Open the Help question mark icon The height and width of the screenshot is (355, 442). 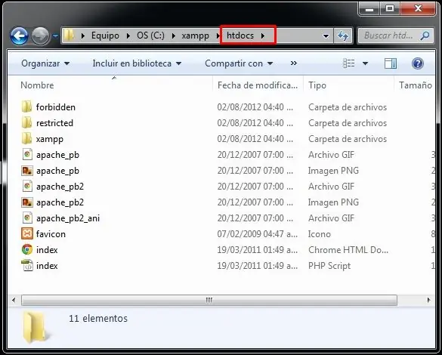(418, 63)
